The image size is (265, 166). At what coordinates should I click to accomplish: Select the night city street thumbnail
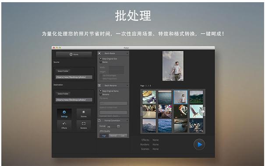coord(165,111)
